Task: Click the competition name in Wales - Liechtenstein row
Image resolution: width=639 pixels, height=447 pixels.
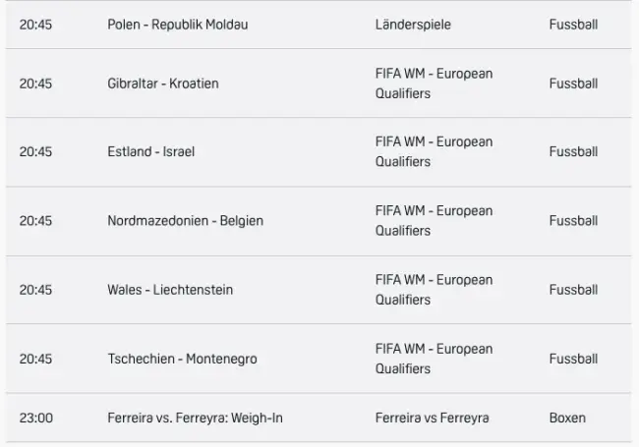Action: (434, 290)
